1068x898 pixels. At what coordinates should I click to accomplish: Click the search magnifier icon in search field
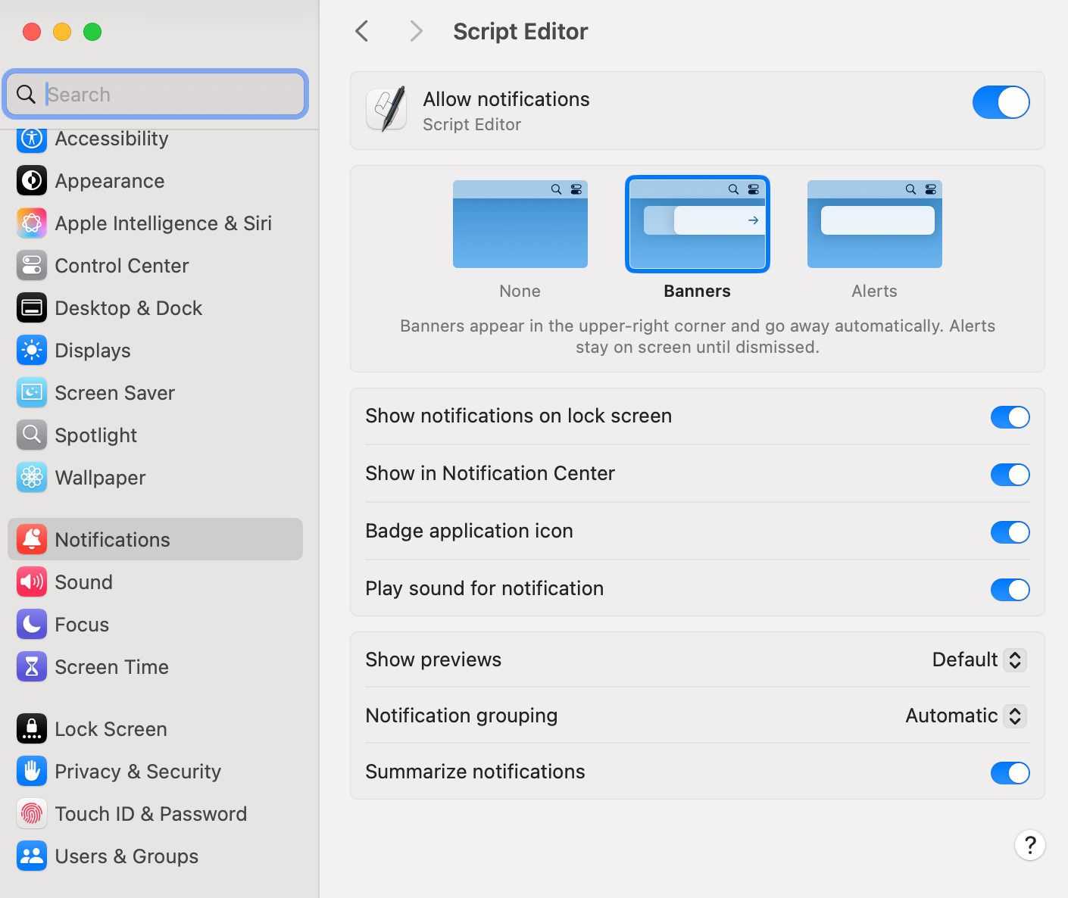(26, 94)
